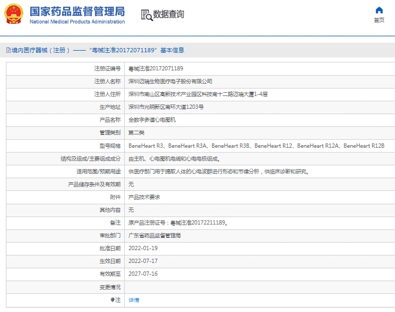Click the 境内医疗器械(注册) section heading
The height and width of the screenshot is (312, 395).
point(41,50)
